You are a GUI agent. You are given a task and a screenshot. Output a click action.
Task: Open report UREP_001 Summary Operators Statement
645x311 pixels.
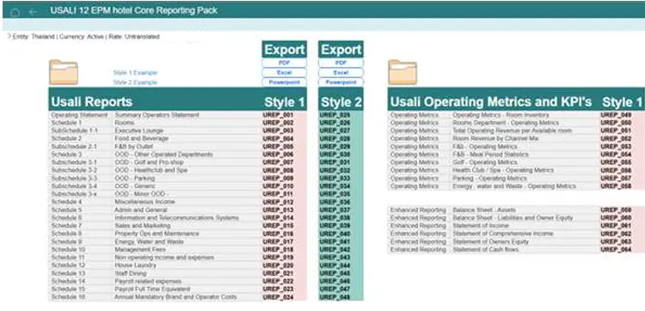(x=278, y=115)
